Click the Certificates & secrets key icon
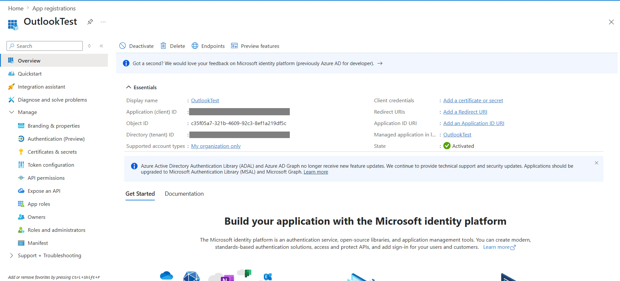Viewport: 620px width, 281px height. [x=21, y=152]
